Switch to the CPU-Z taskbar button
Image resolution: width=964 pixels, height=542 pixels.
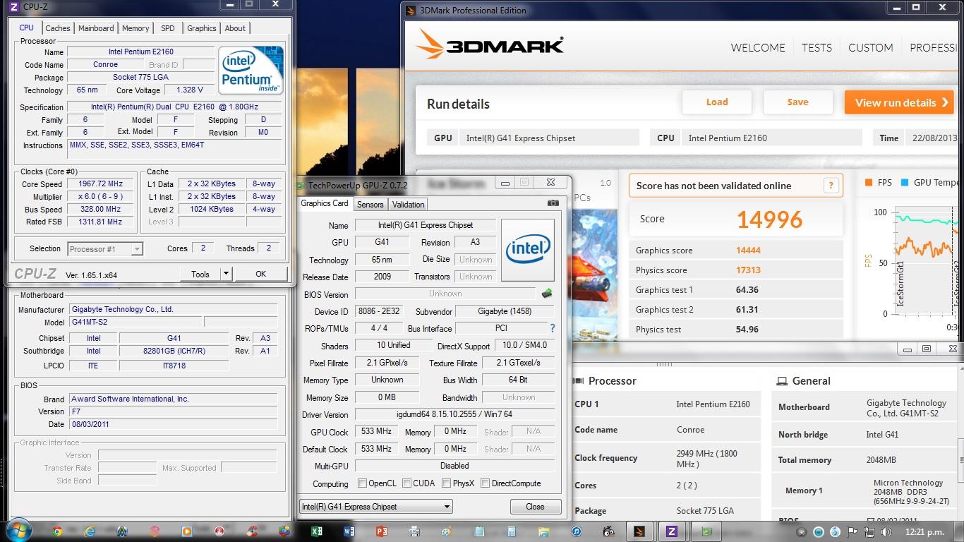click(x=671, y=531)
